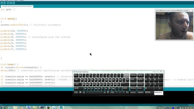The width and height of the screenshot is (194, 109).
Task: Toggle the right Ctrl key on-screen
Action: point(112,93)
